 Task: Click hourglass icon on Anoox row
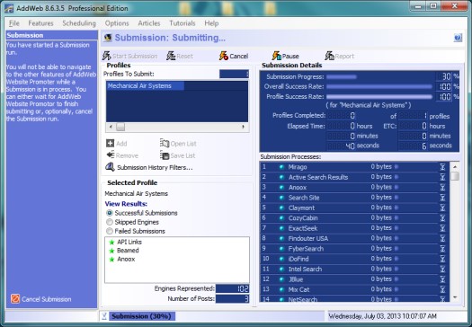point(442,188)
